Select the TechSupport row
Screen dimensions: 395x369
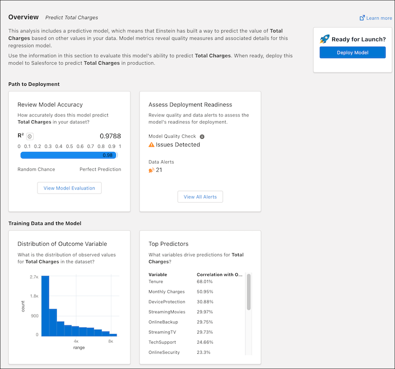pos(196,342)
